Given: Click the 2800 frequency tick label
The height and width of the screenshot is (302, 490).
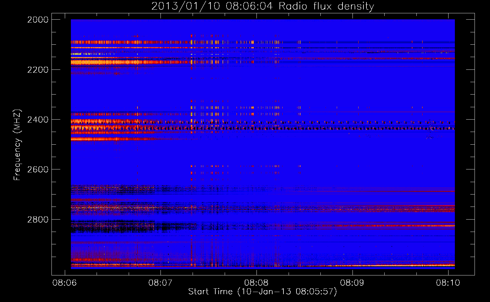Looking at the screenshot, I should (38, 220).
